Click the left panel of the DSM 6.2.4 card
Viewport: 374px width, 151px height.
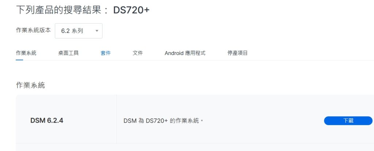coord(66,119)
